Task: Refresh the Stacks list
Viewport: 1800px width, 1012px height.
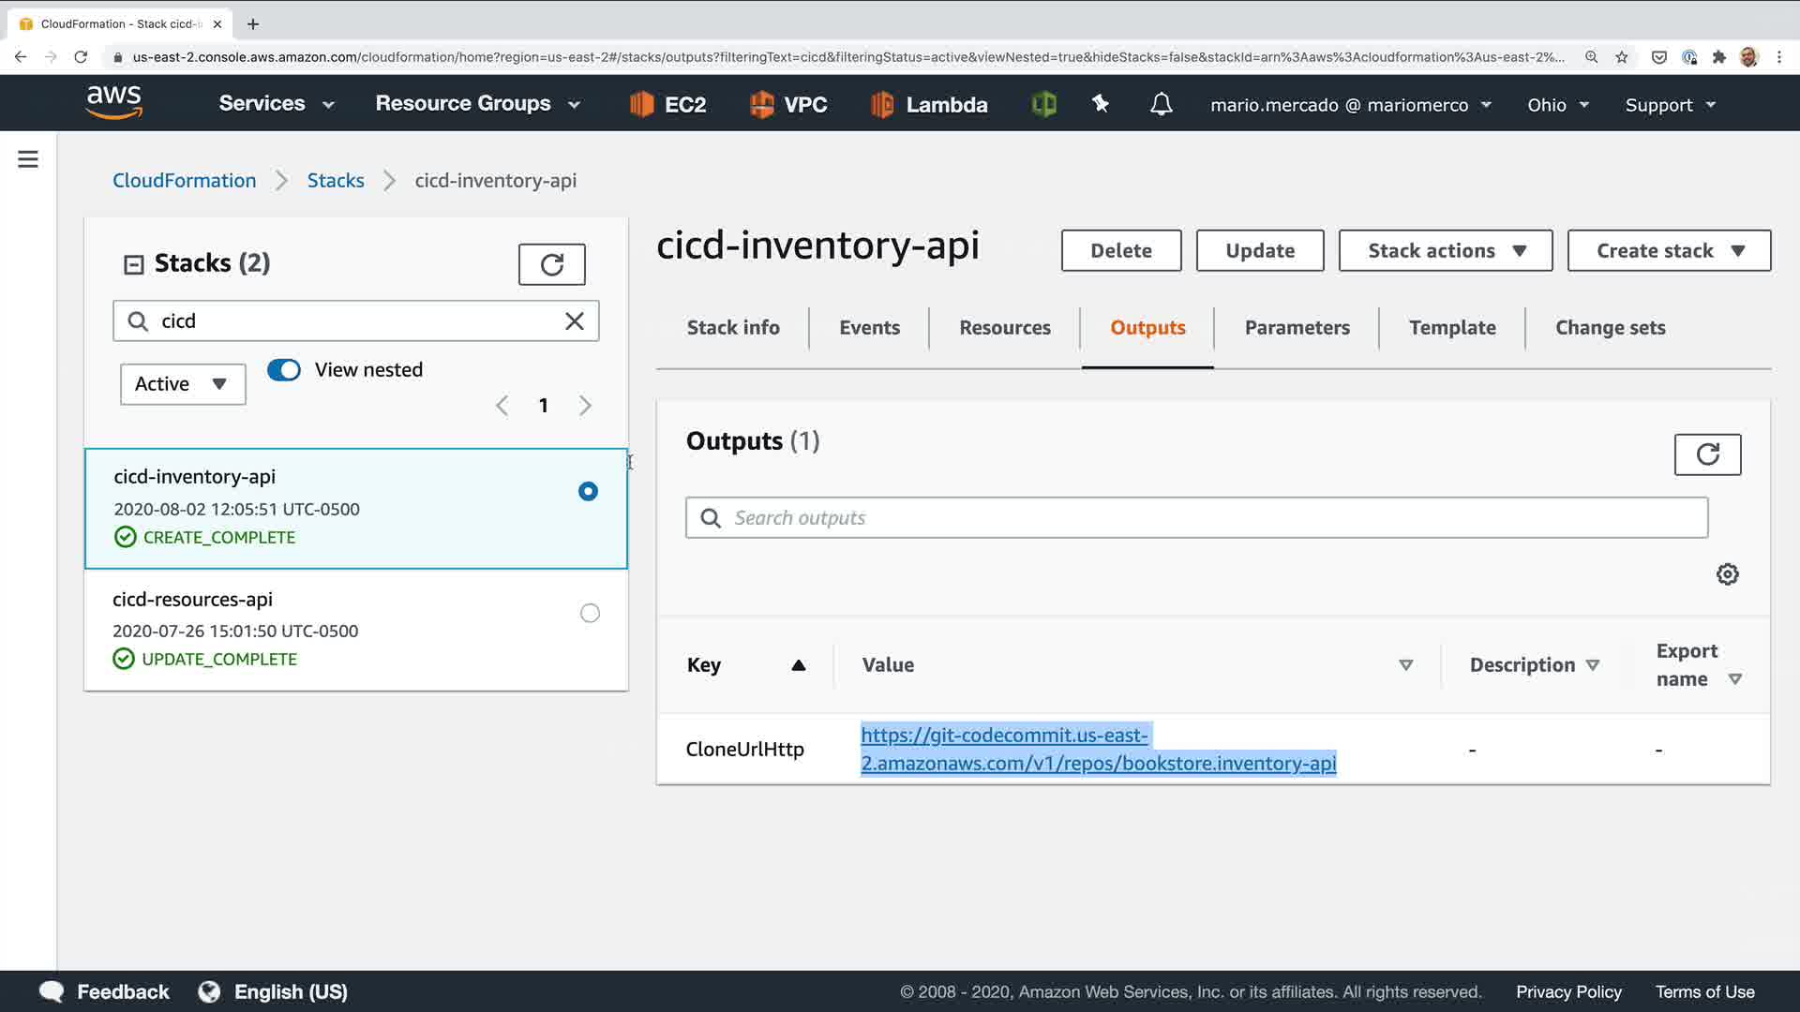Action: point(551,264)
